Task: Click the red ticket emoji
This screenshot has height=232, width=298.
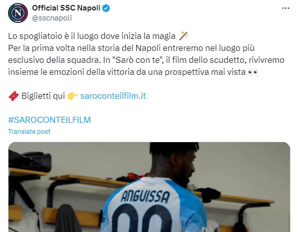Action: tap(13, 96)
